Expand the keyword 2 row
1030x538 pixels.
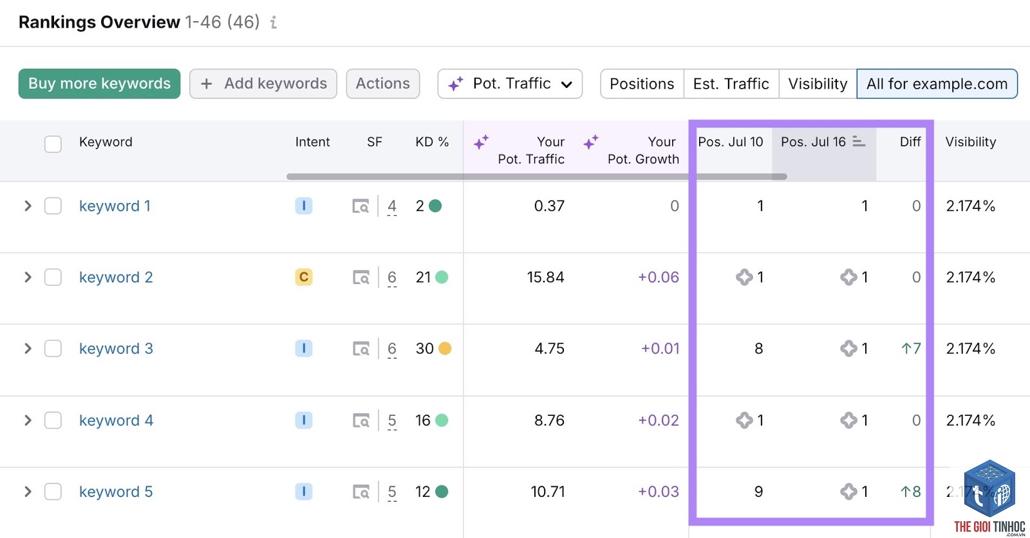click(x=28, y=277)
